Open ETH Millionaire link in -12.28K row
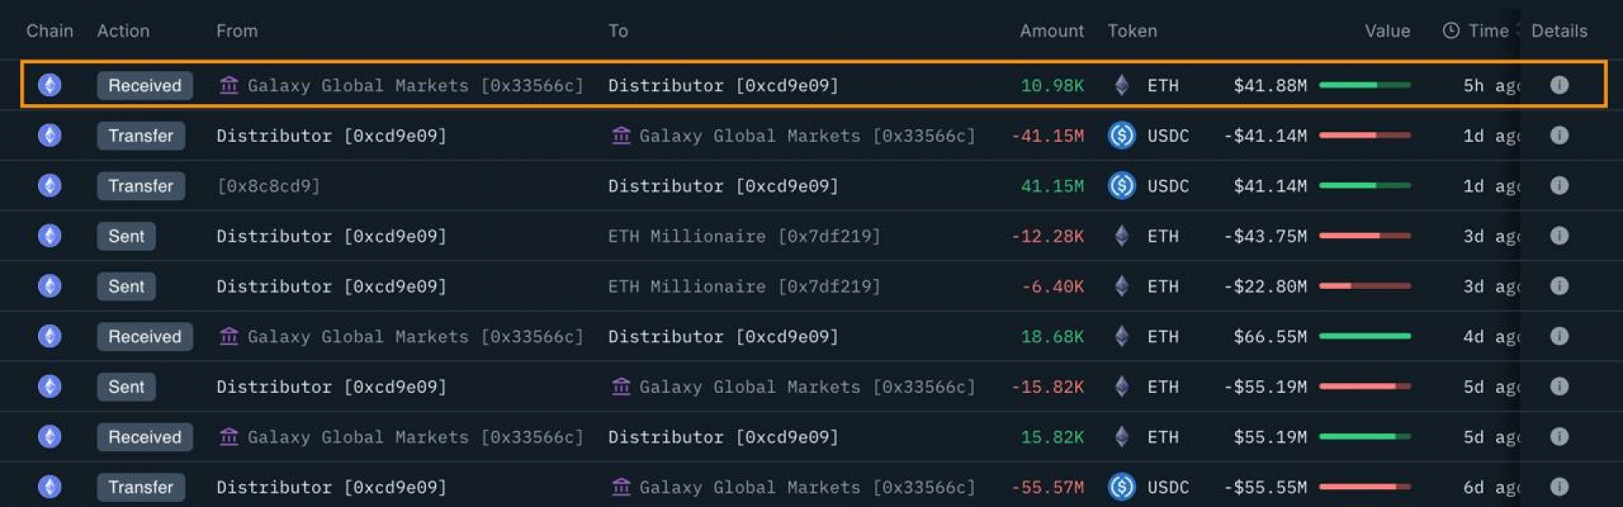Viewport: 1623px width, 507px height. (744, 236)
